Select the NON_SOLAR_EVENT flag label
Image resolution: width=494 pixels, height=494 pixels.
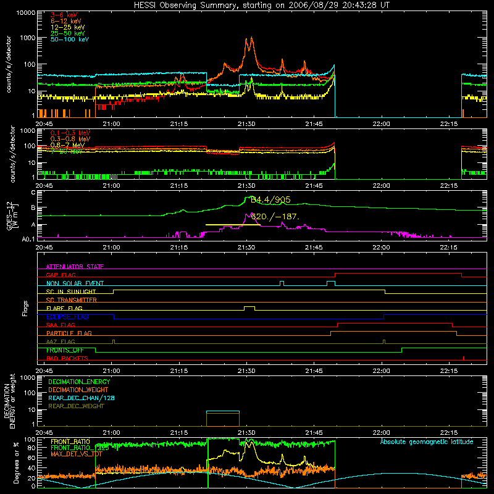click(x=75, y=283)
